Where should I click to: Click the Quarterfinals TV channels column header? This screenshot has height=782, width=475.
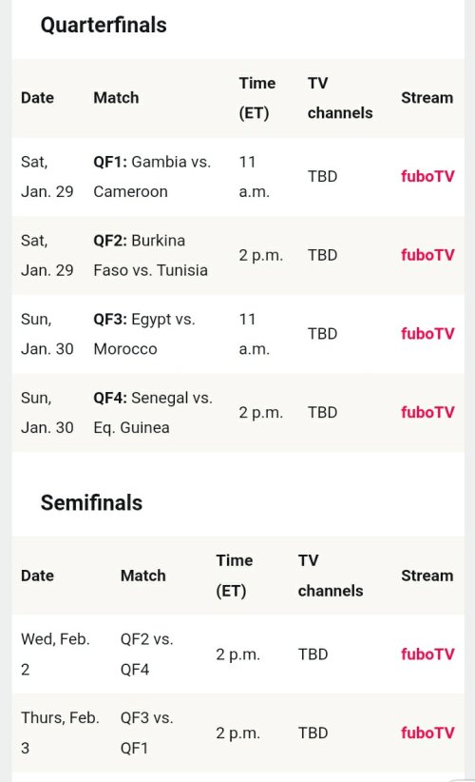click(x=340, y=98)
